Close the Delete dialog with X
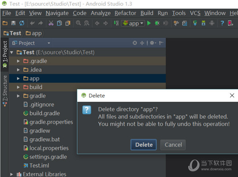This screenshot has width=238, height=177. [x=232, y=95]
